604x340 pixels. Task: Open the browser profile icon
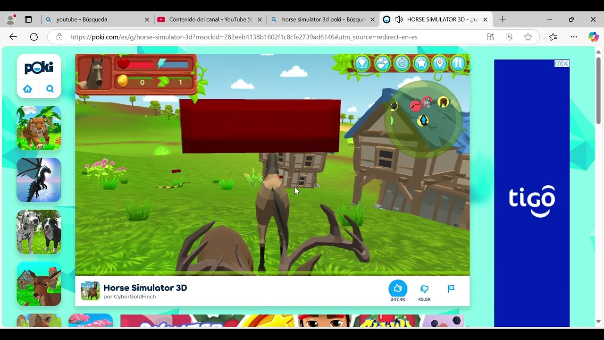click(10, 19)
